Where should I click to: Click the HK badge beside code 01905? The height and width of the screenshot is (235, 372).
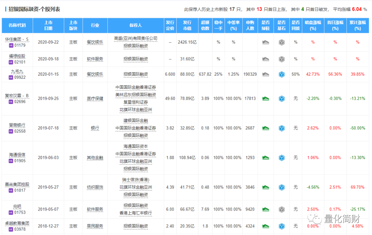11,161
